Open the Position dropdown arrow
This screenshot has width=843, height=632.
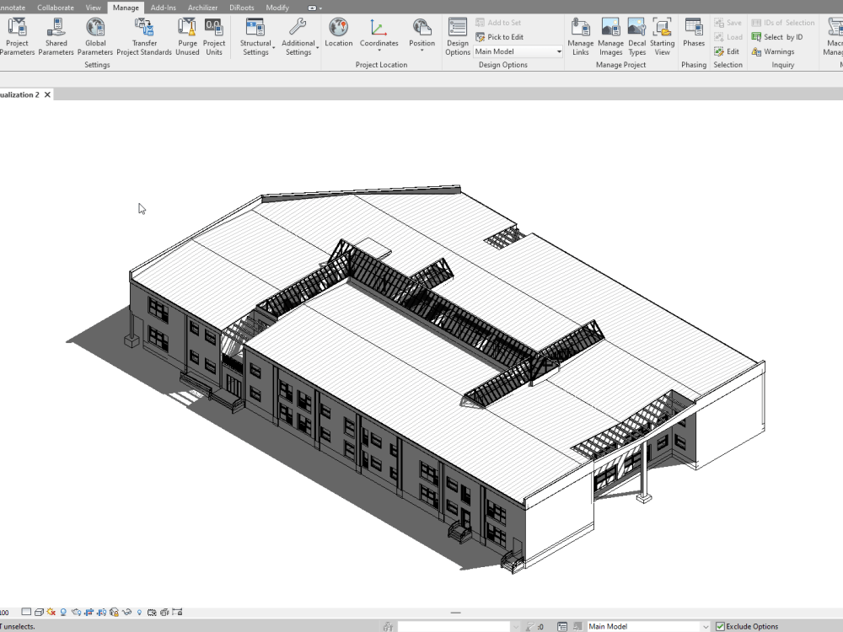point(421,49)
